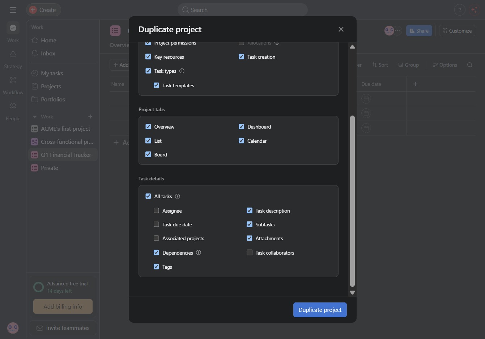The height and width of the screenshot is (339, 485).
Task: Open Strategy triangle icon in rail
Action: (13, 54)
